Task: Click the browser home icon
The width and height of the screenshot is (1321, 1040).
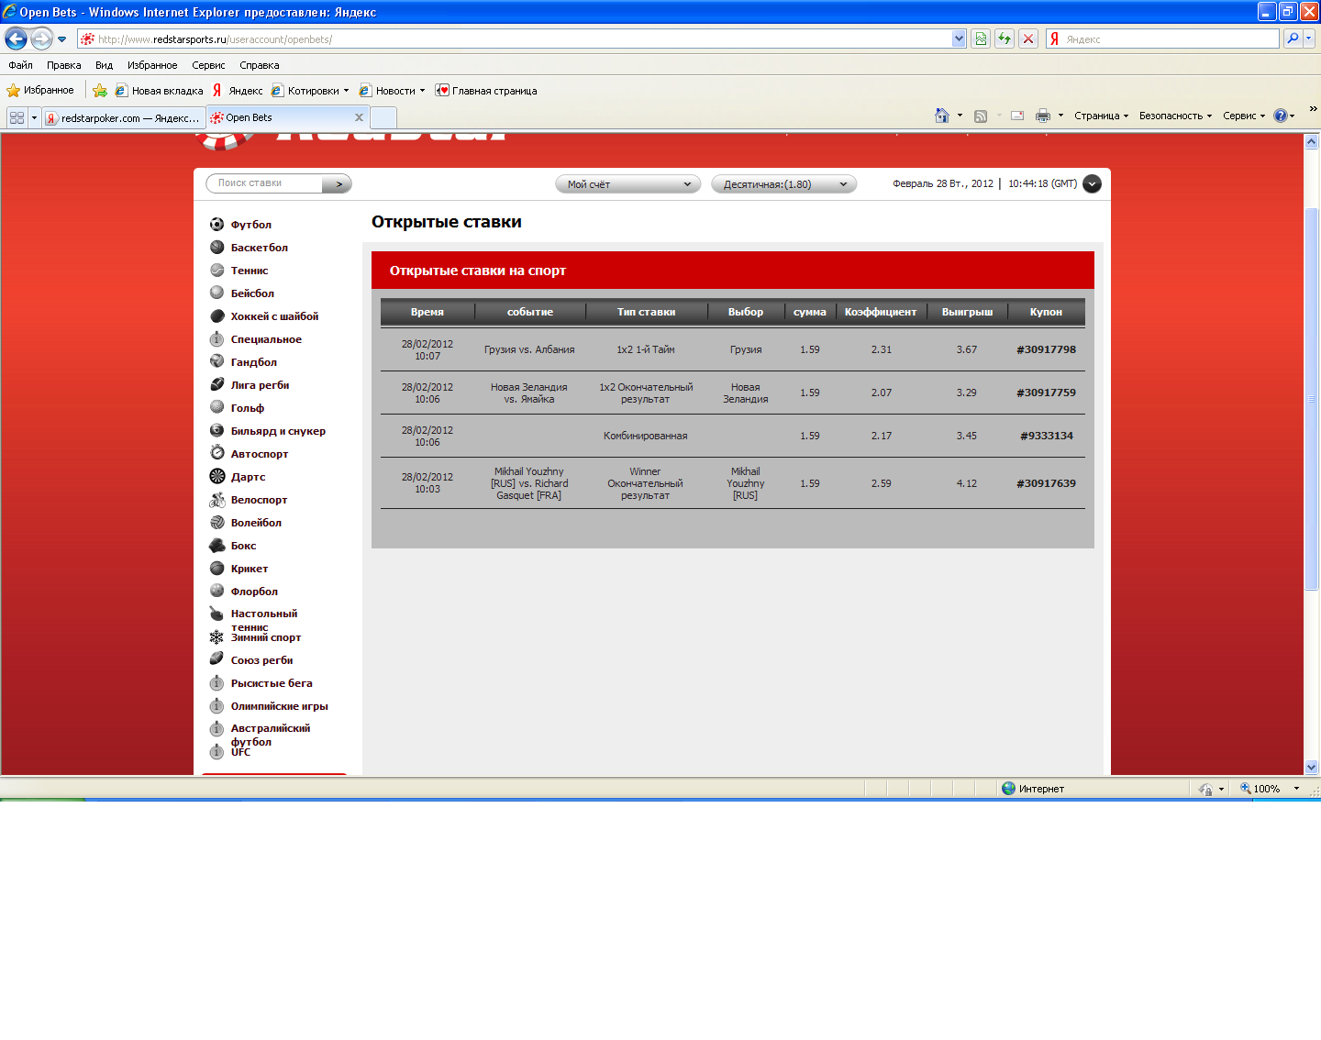Action: 941,116
